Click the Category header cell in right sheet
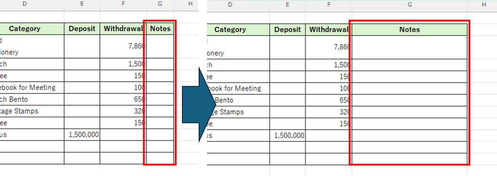The width and height of the screenshot is (497, 176). click(x=238, y=29)
